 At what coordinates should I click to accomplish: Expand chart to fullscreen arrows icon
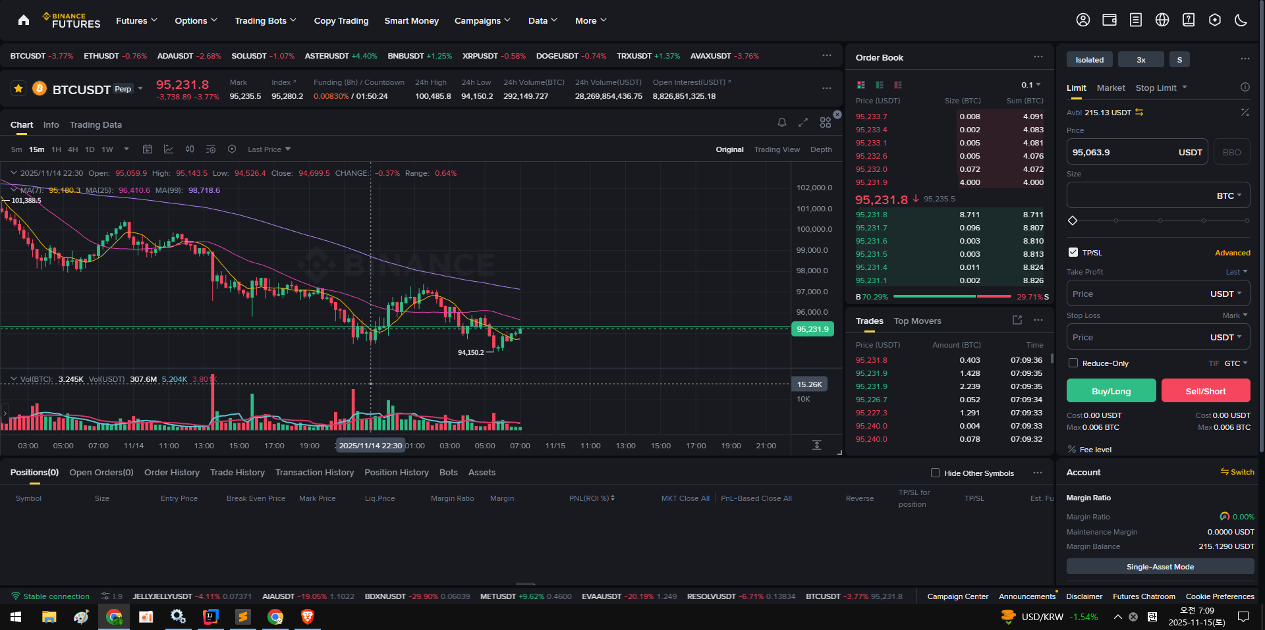pyautogui.click(x=803, y=122)
